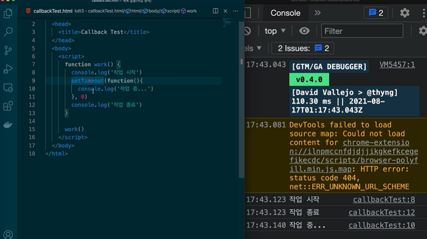This screenshot has height=239, width=427.
Task: Open the DevTools issues counter badge
Action: [x=376, y=13]
